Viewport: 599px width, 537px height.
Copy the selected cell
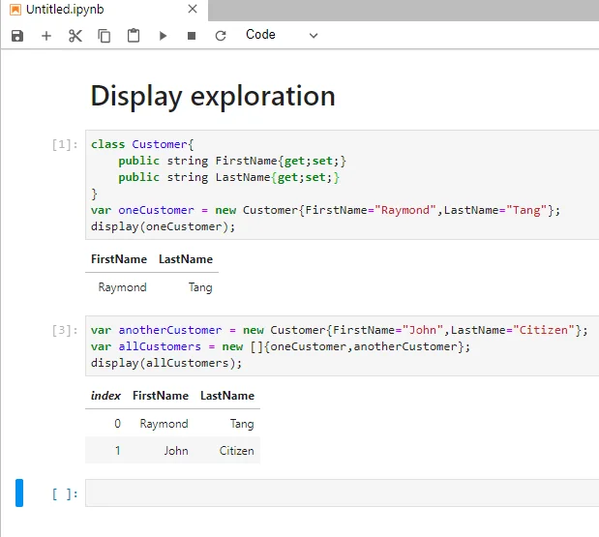click(105, 36)
